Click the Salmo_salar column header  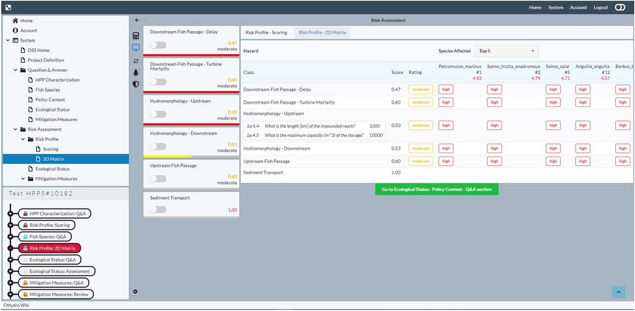tap(558, 72)
